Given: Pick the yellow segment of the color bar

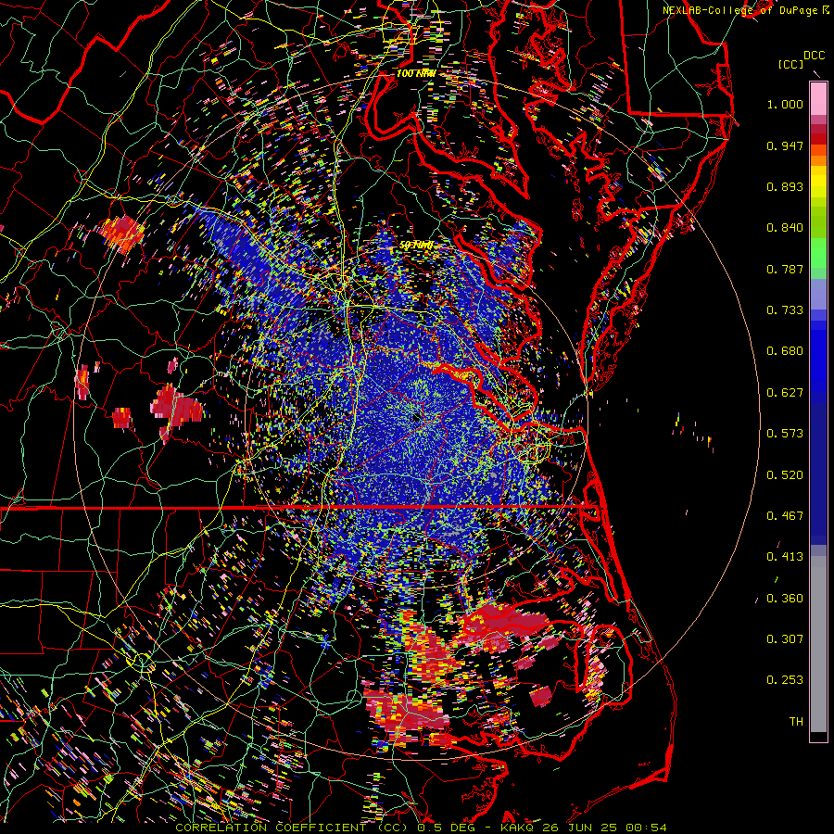Looking at the screenshot, I should 818,182.
